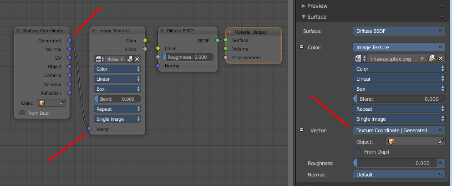
Task: Adjust Blend slider in Image Texture node
Action: point(117,99)
